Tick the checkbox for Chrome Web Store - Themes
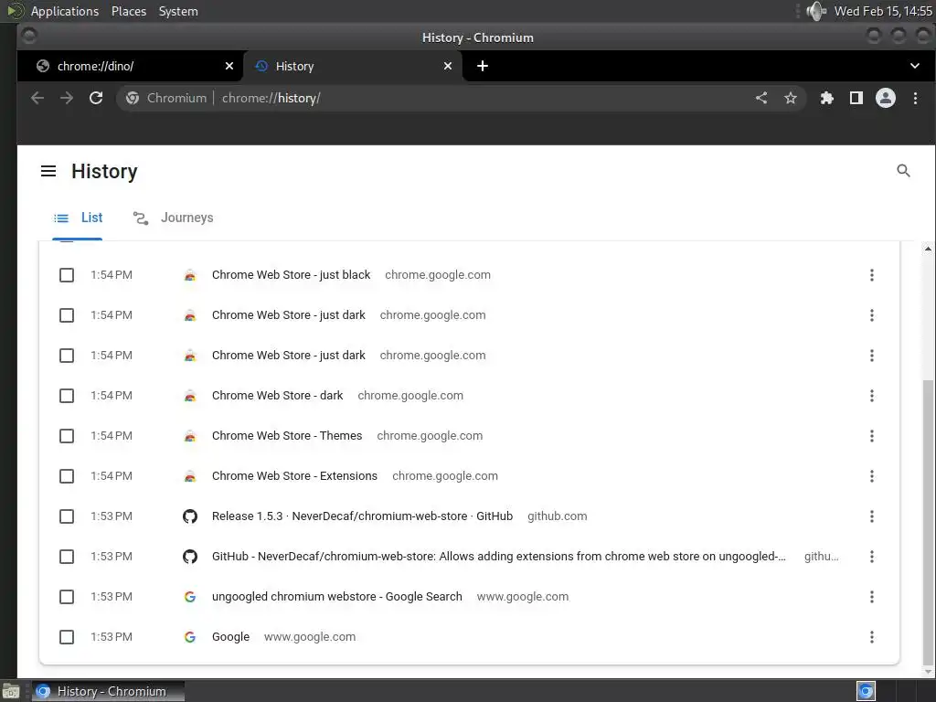Viewport: 936px width, 702px height. (x=67, y=436)
